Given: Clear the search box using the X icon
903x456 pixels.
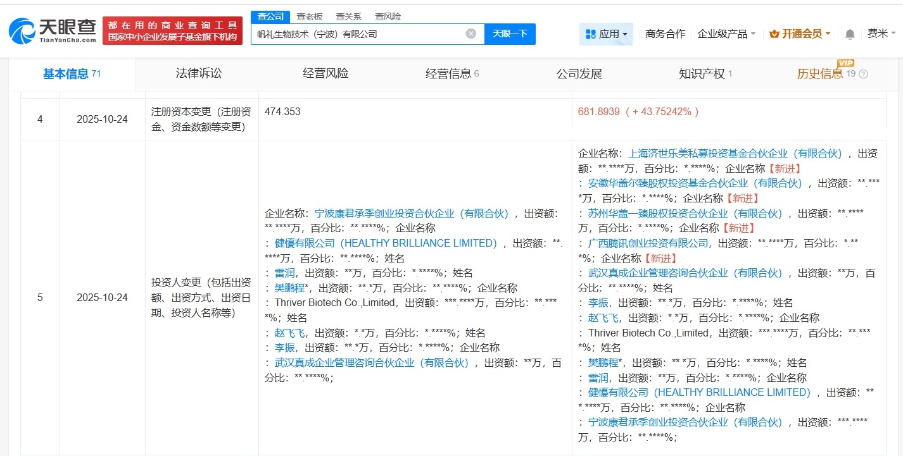Looking at the screenshot, I should tap(470, 34).
